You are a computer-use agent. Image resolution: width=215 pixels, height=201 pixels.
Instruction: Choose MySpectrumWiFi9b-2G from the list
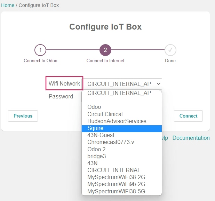pyautogui.click(x=116, y=184)
